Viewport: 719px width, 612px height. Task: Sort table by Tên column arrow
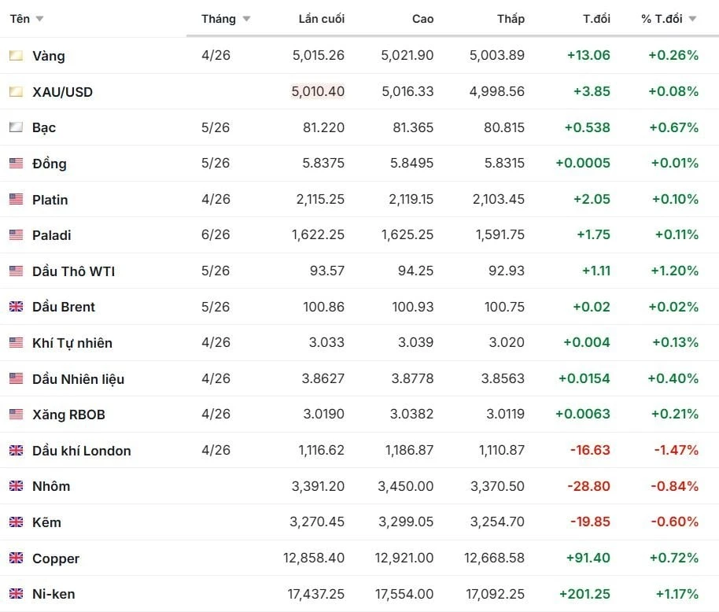(40, 19)
